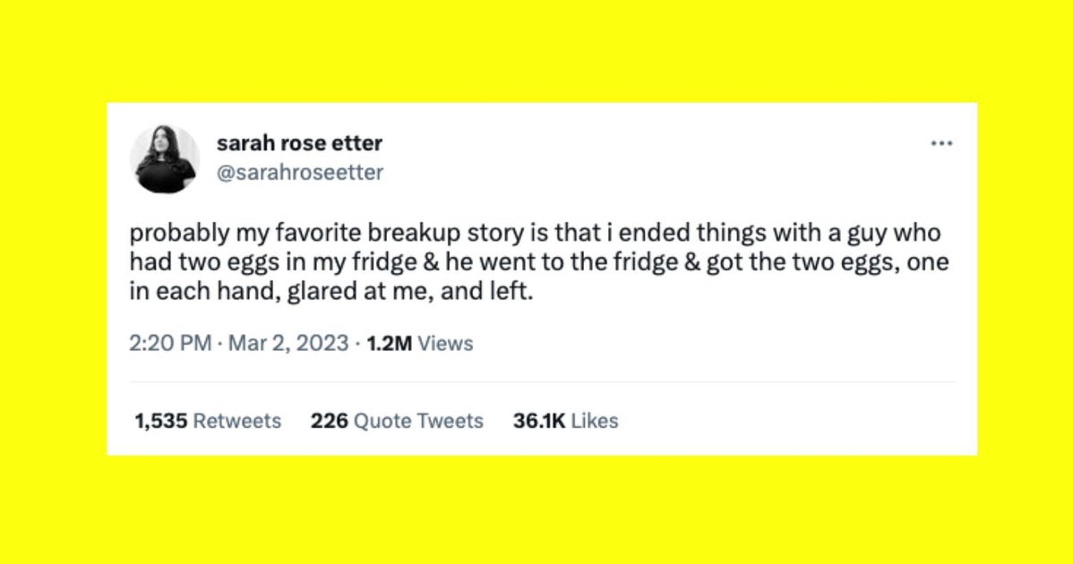Open the "sarah rose etter" display name
Image resolution: width=1073 pixels, height=564 pixels.
(x=299, y=143)
